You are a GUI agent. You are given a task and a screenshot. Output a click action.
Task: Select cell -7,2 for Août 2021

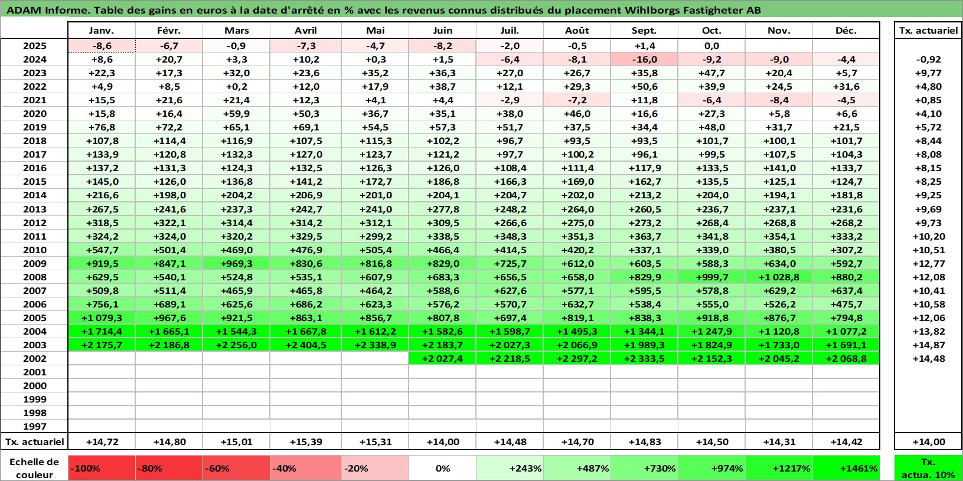[x=577, y=100]
